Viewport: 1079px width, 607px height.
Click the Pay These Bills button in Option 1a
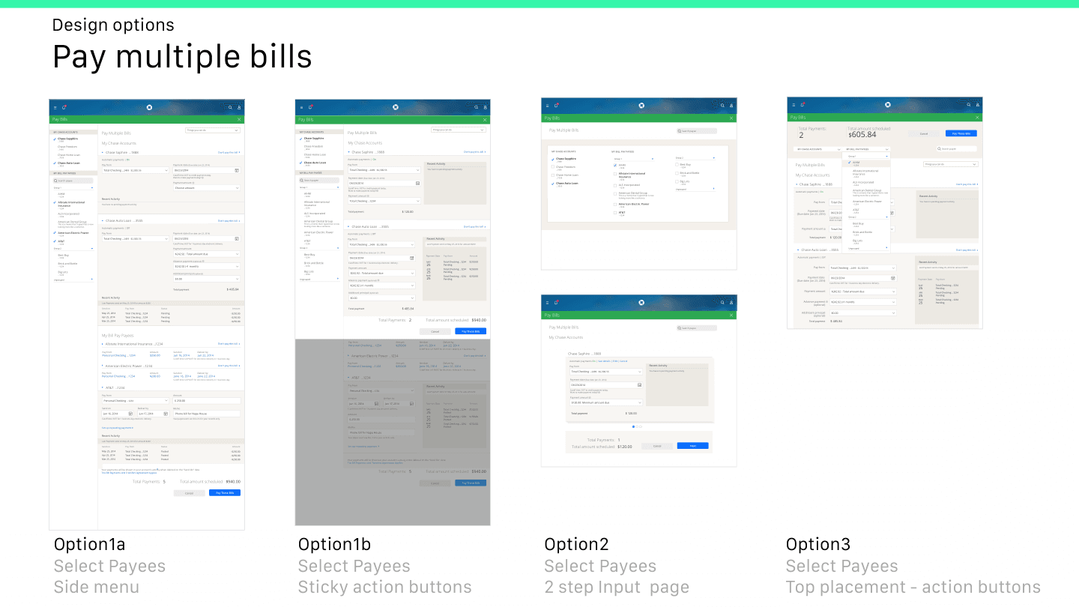click(x=225, y=492)
